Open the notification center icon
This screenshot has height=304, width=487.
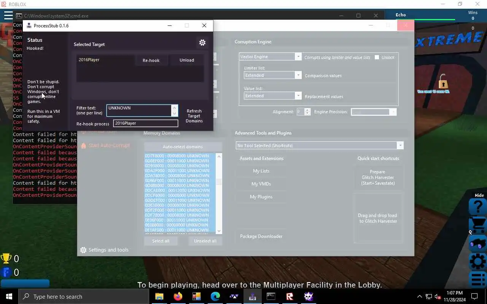point(474,296)
